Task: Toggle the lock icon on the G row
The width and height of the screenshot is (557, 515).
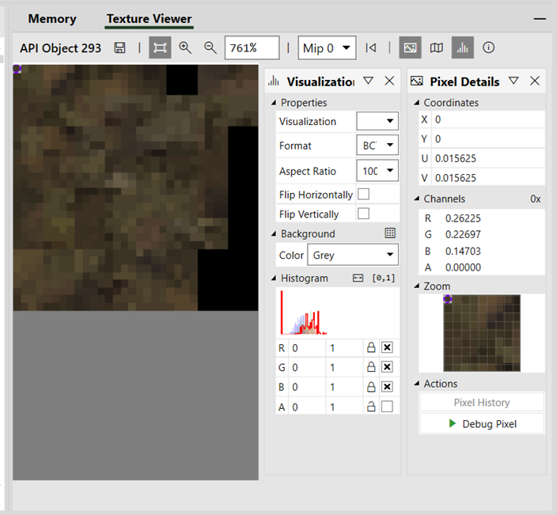Action: pyautogui.click(x=371, y=367)
